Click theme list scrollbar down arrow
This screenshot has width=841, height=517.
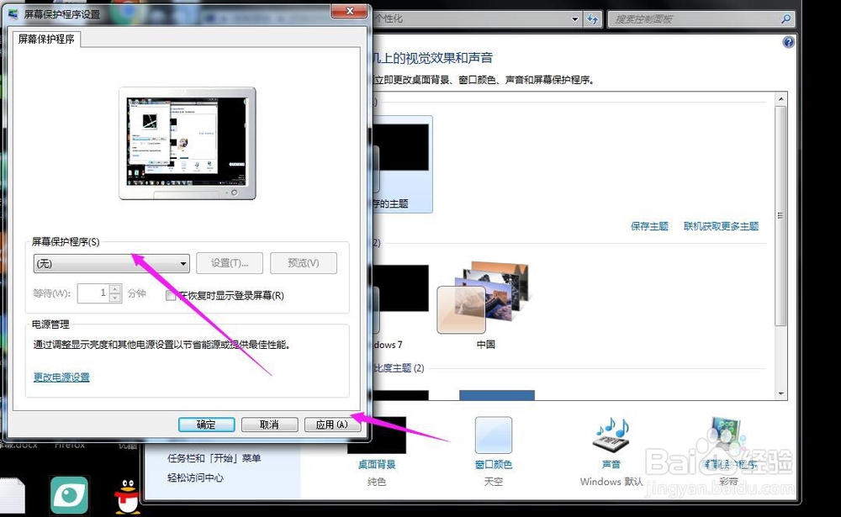(781, 393)
